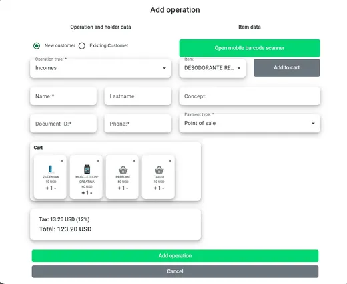Image resolution: width=347 pixels, height=284 pixels.
Task: Click the Item data heading
Action: click(x=250, y=27)
